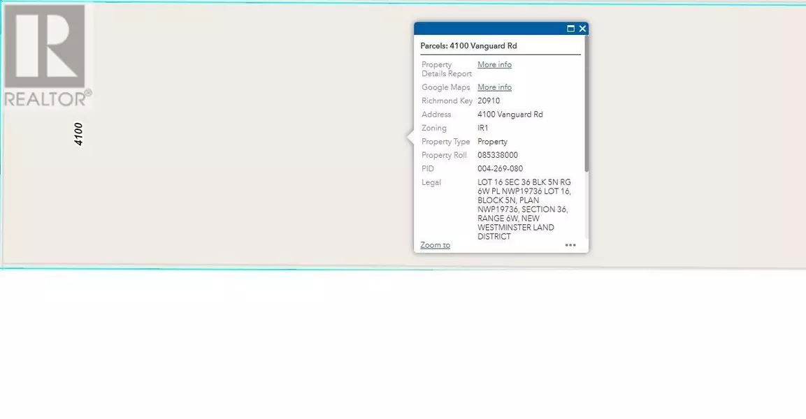Click the Property Type value
This screenshot has height=419, width=806.
(x=492, y=142)
